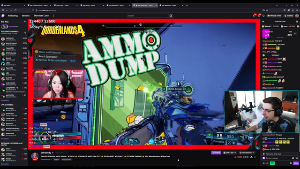Open the three-dot more menu in Twitch nav
300x169 pixels.
pyautogui.click(x=54, y=15)
